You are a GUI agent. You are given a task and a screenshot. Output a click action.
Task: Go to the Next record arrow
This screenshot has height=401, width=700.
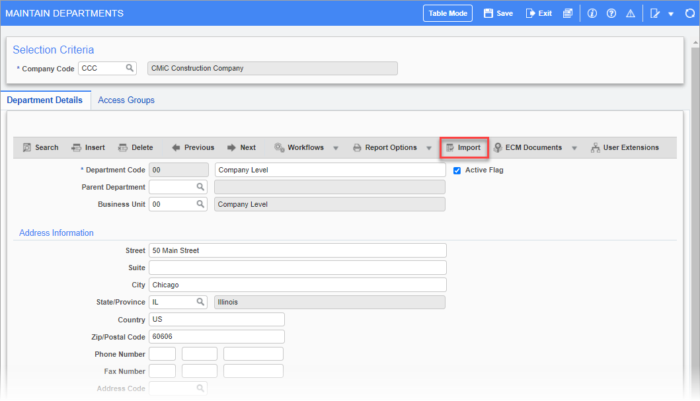coord(231,147)
